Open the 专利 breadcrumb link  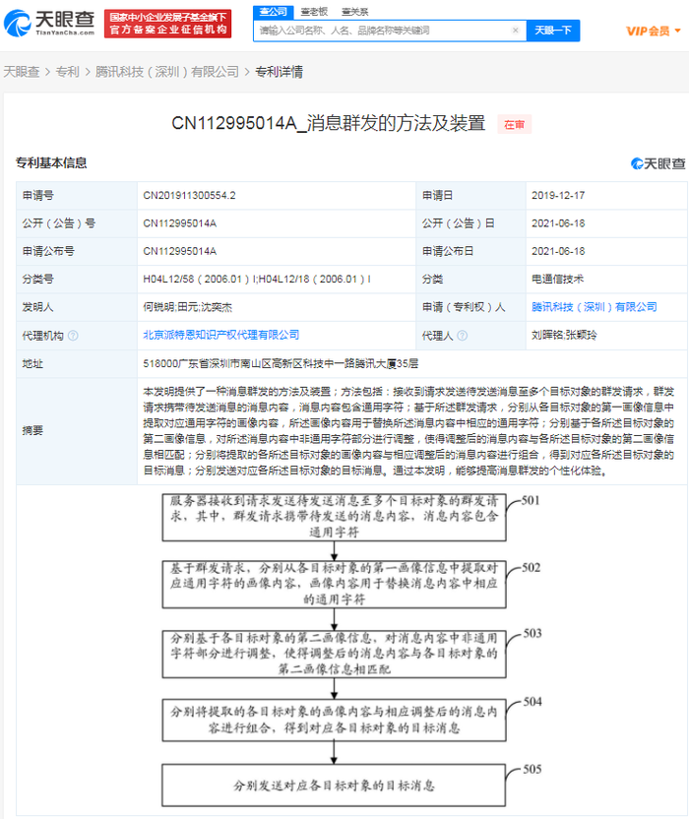click(x=67, y=72)
